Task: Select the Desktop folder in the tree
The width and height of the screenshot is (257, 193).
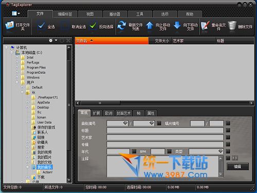Action: pyautogui.click(x=43, y=107)
